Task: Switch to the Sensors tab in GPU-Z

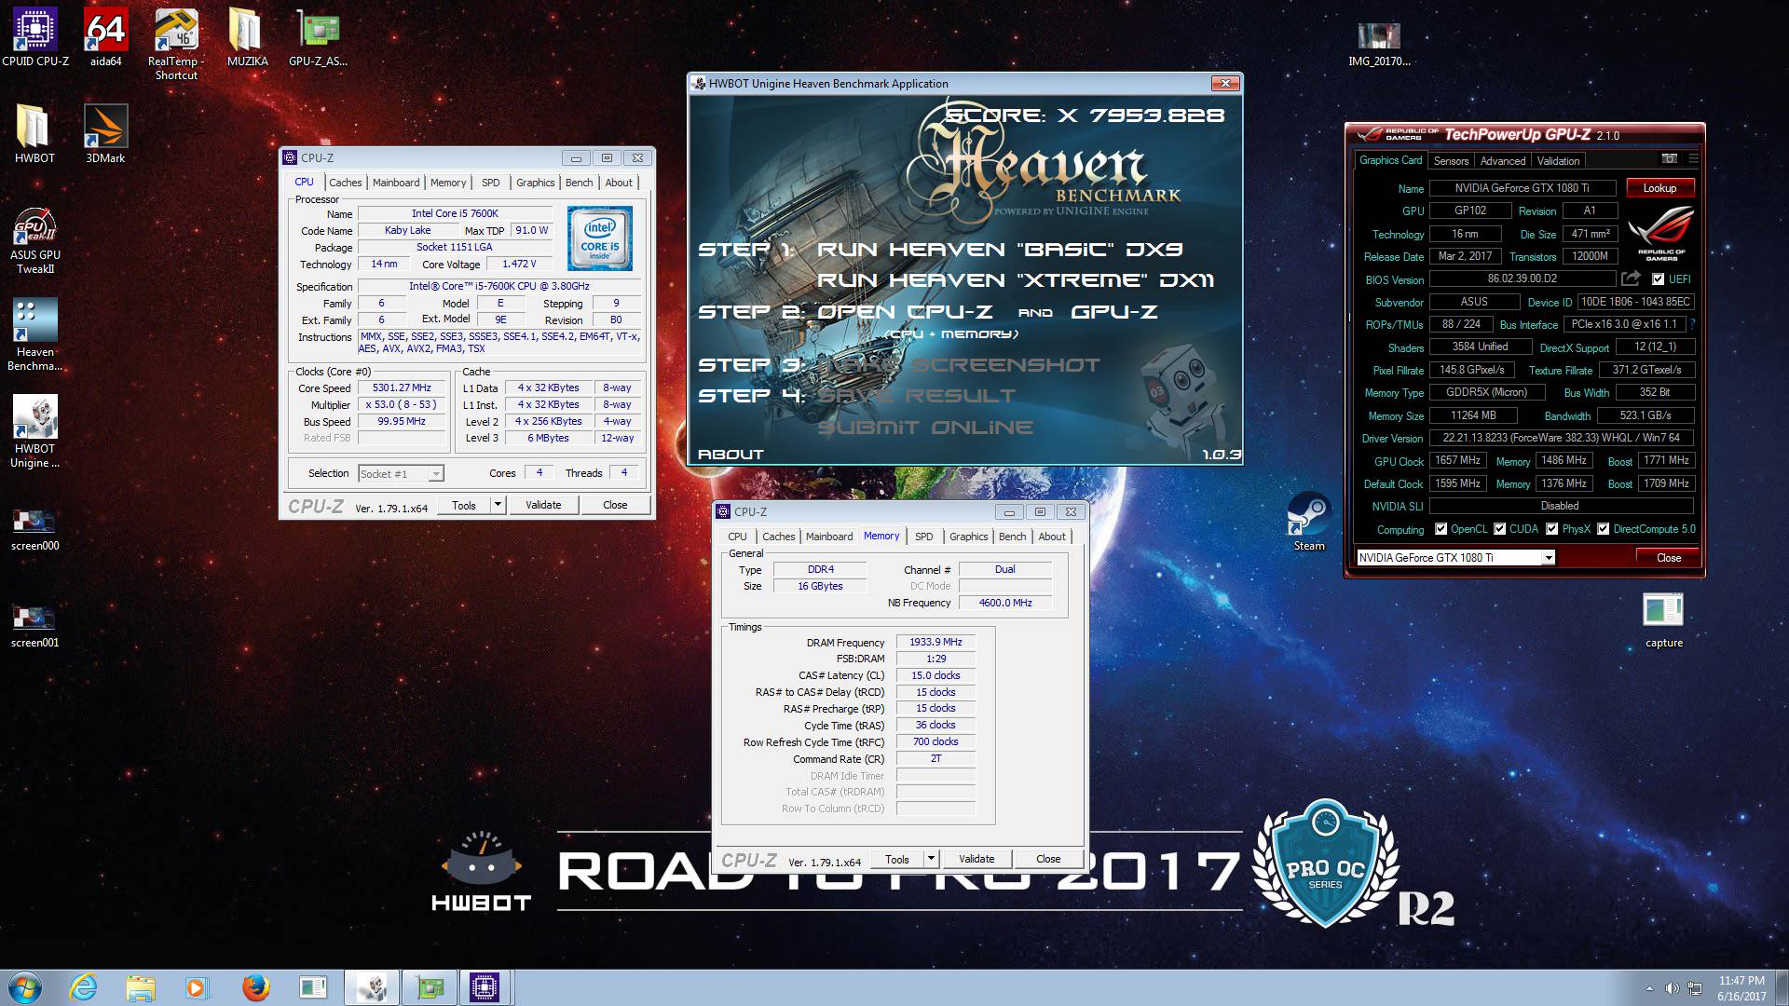Action: [x=1451, y=161]
